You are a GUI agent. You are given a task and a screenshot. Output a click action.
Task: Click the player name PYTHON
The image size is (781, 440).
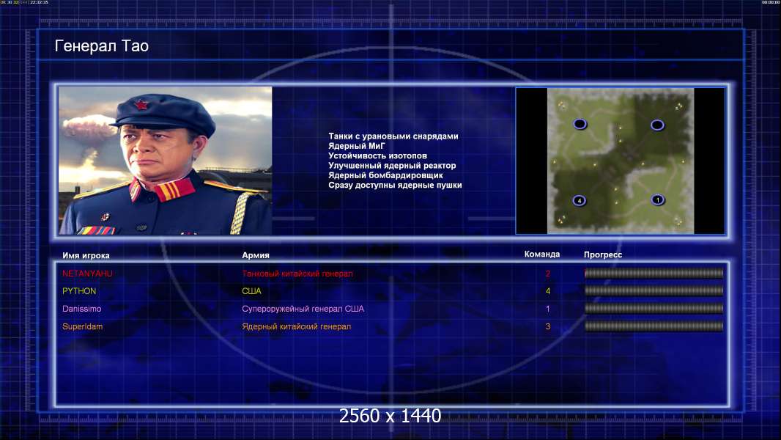[78, 291]
